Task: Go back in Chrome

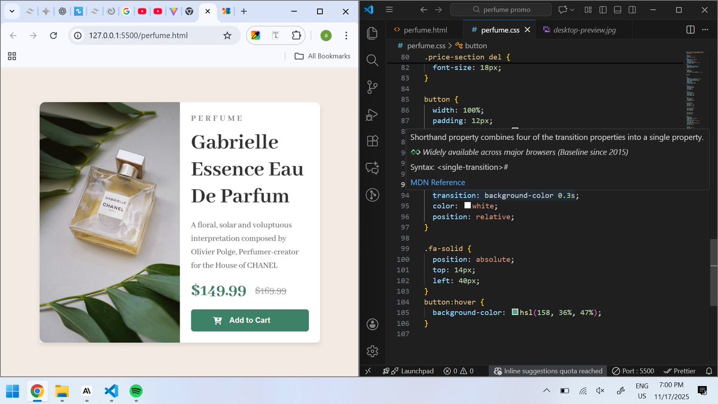Action: click(14, 35)
